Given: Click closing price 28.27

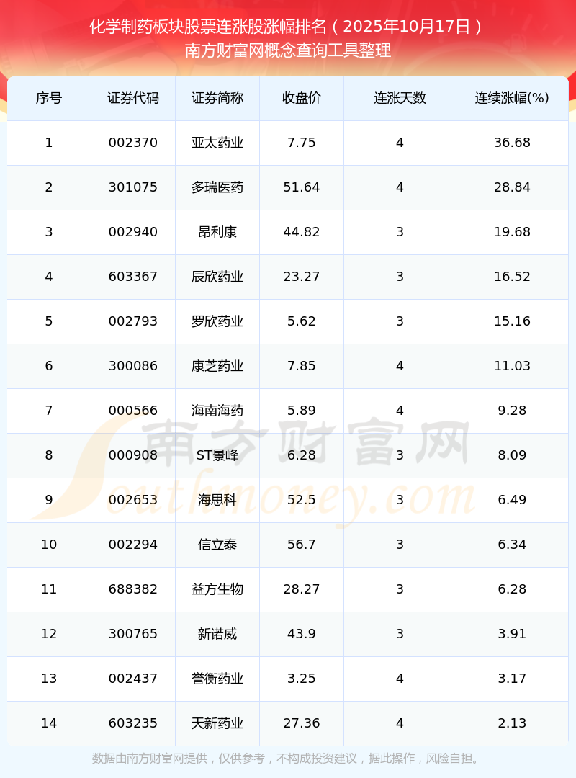Looking at the screenshot, I should click(302, 589).
